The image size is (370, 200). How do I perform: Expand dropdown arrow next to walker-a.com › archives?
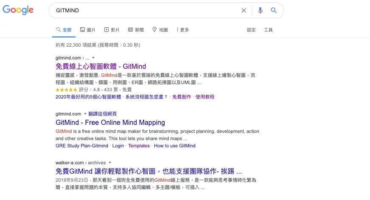coord(110,163)
